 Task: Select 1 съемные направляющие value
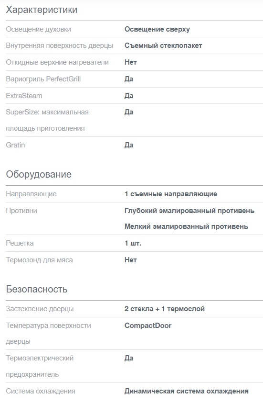[x=171, y=194]
